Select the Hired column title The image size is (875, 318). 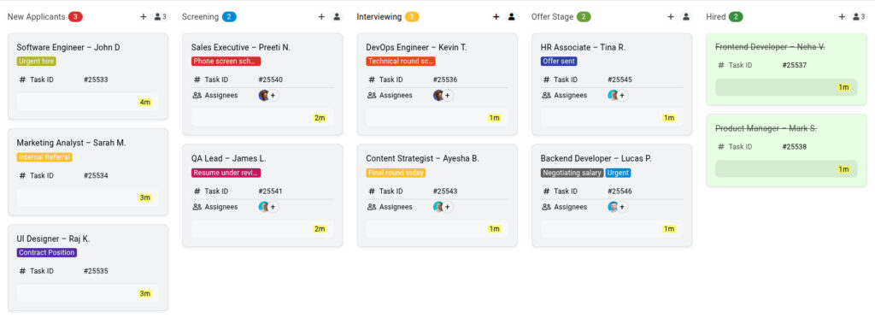point(716,17)
